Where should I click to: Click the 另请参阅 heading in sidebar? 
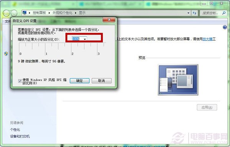[16, 122]
